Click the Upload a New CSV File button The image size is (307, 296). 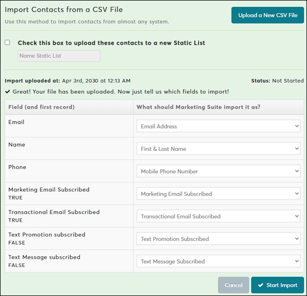[x=268, y=15]
